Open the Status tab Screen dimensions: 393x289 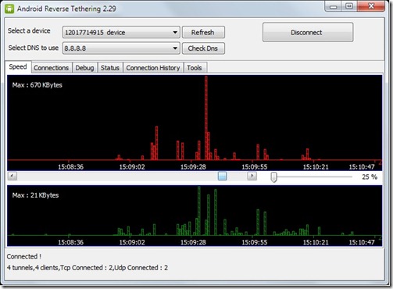tap(110, 68)
